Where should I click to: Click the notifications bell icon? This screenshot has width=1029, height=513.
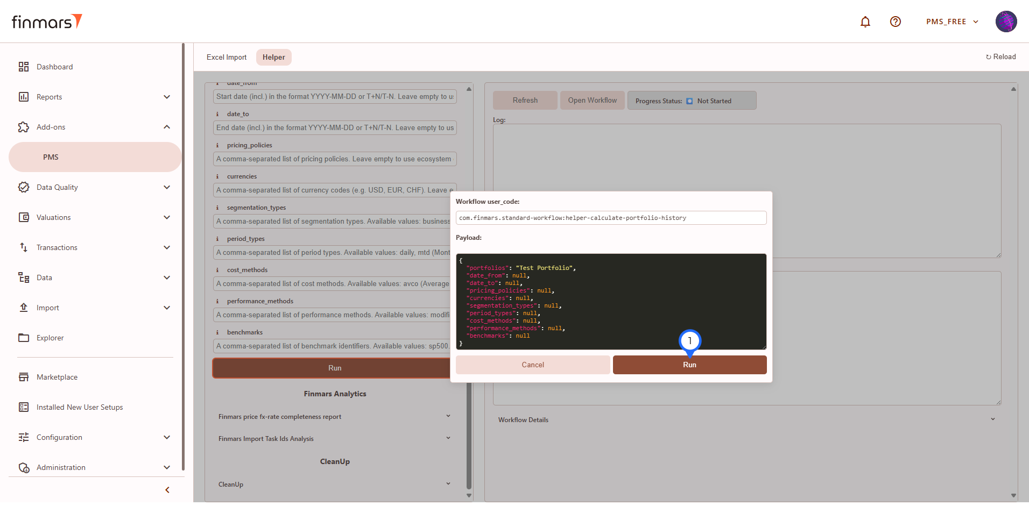point(865,22)
